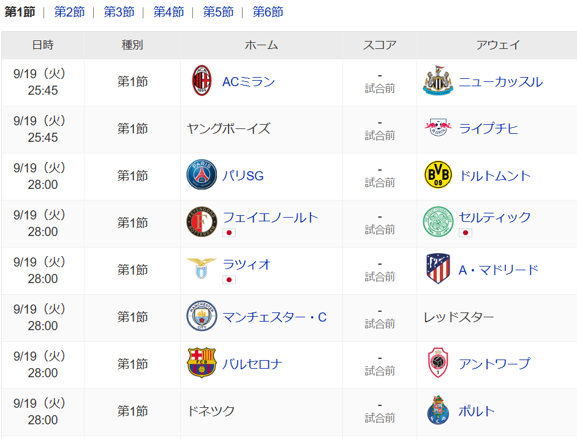Click the Atletico Madrid crest

(438, 269)
